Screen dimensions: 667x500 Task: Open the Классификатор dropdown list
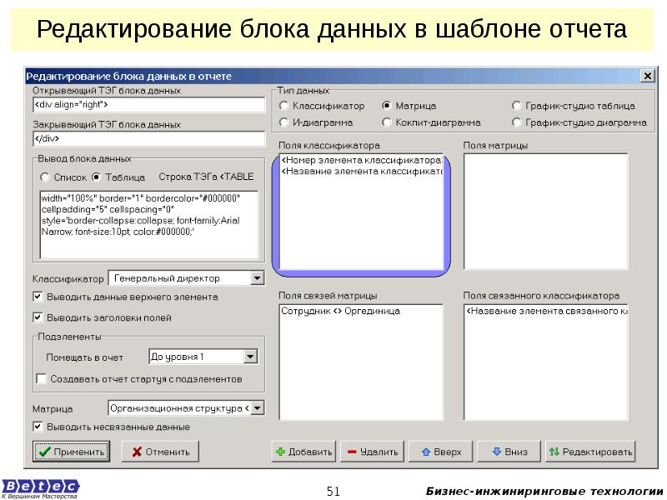[x=257, y=277]
